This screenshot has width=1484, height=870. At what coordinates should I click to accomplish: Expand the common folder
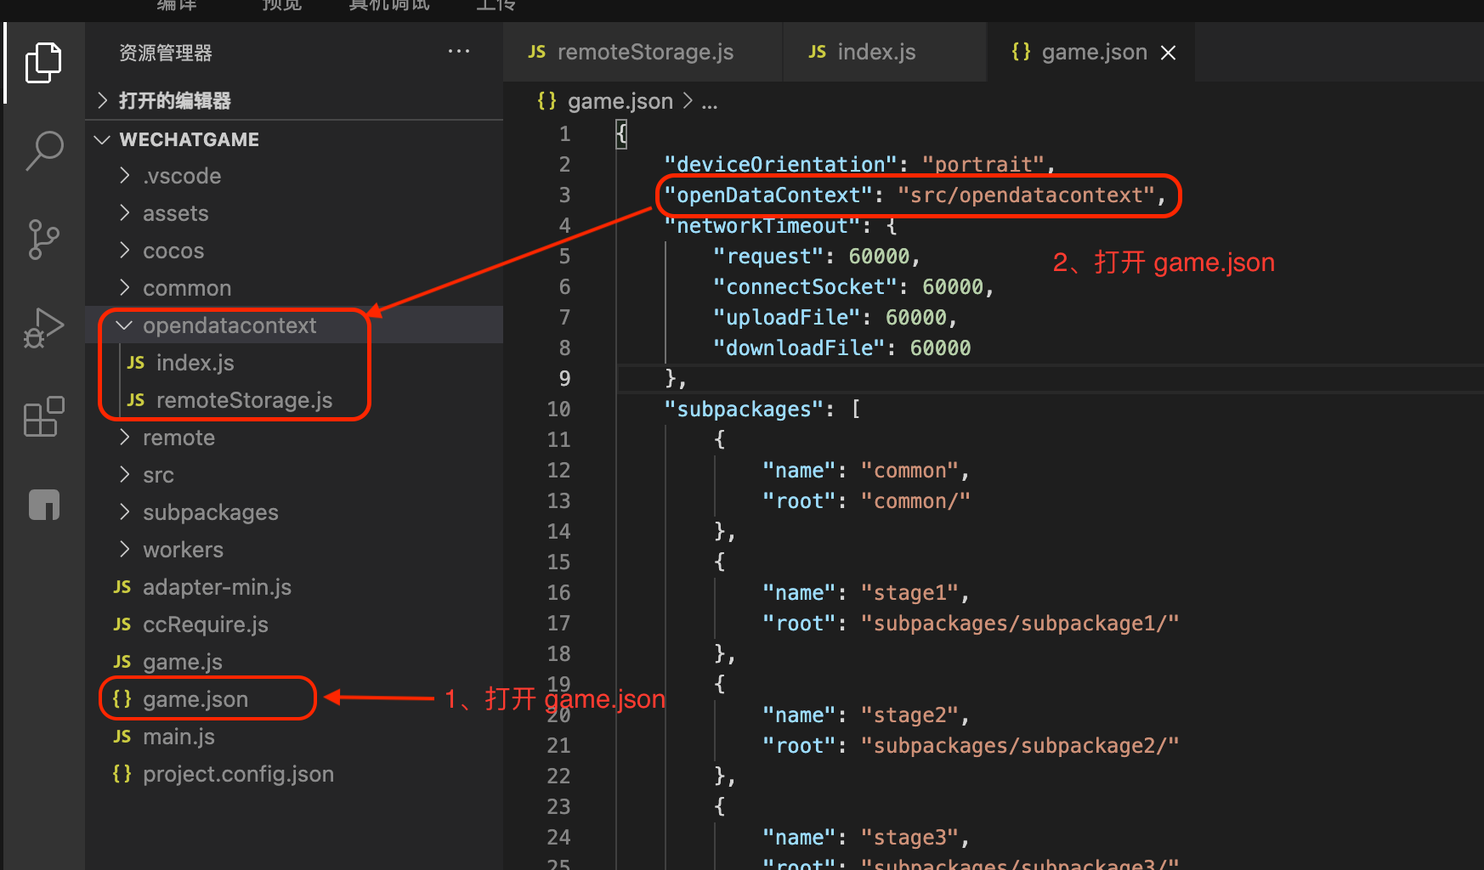(294, 288)
